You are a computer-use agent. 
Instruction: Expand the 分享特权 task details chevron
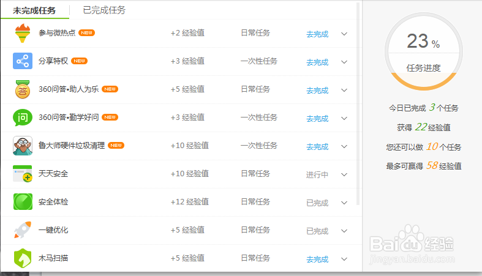point(344,62)
